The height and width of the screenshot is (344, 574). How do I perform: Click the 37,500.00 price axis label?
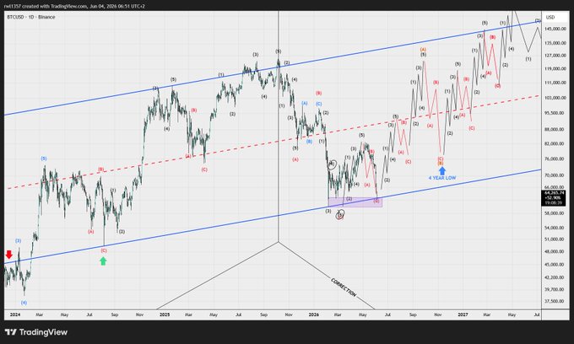[x=555, y=301]
